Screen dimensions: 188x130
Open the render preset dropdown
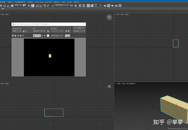tap(57, 31)
